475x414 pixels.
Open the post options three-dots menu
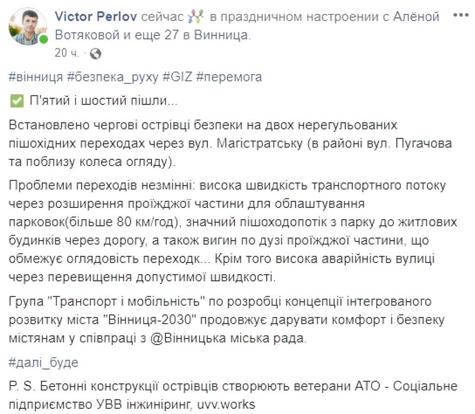(x=461, y=15)
